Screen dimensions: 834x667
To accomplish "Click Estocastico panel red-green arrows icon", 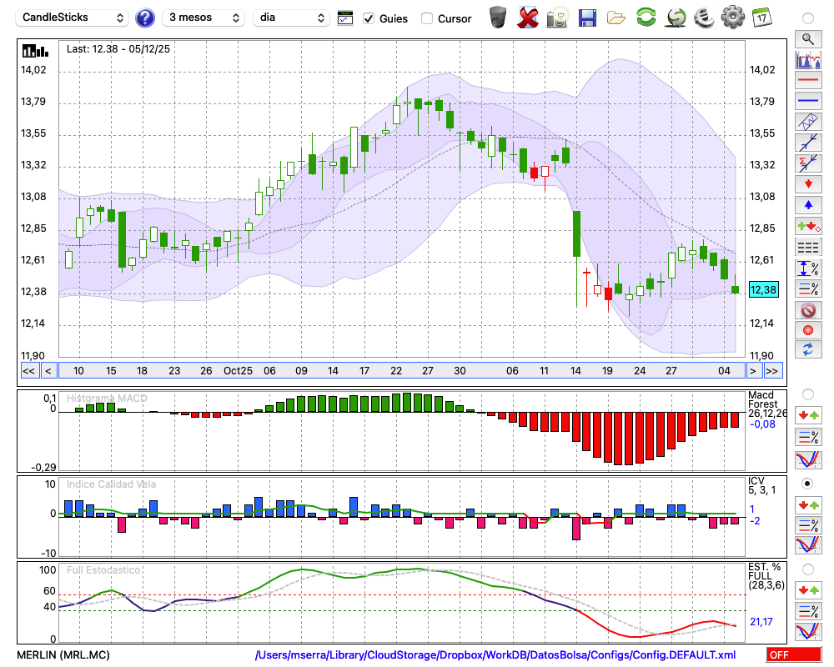I will tap(808, 589).
